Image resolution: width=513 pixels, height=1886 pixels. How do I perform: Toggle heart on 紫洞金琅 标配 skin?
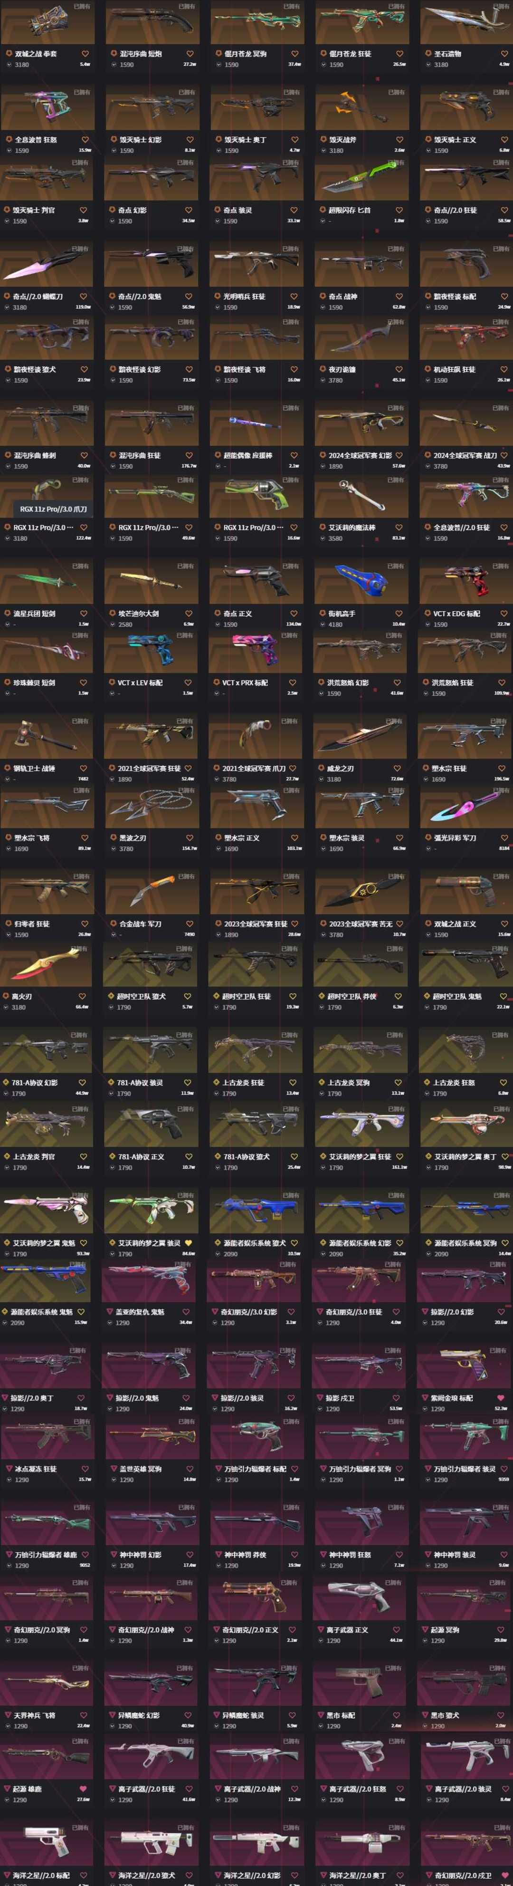(501, 1398)
